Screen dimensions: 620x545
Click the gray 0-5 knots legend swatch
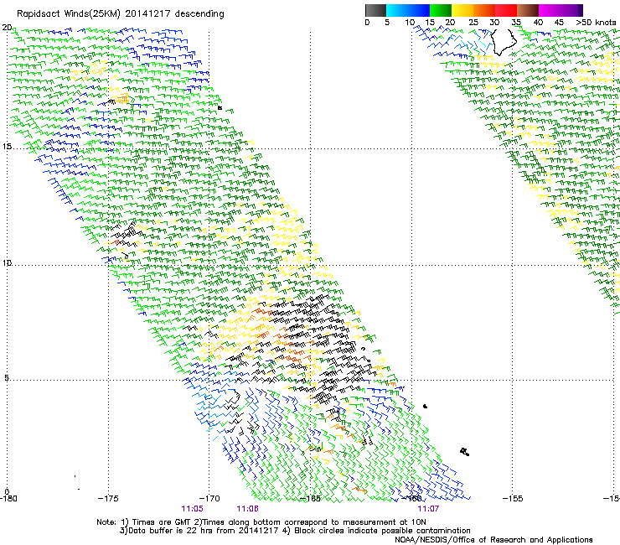(x=375, y=10)
